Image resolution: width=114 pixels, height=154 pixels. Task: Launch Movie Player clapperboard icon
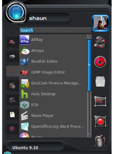click(24, 116)
